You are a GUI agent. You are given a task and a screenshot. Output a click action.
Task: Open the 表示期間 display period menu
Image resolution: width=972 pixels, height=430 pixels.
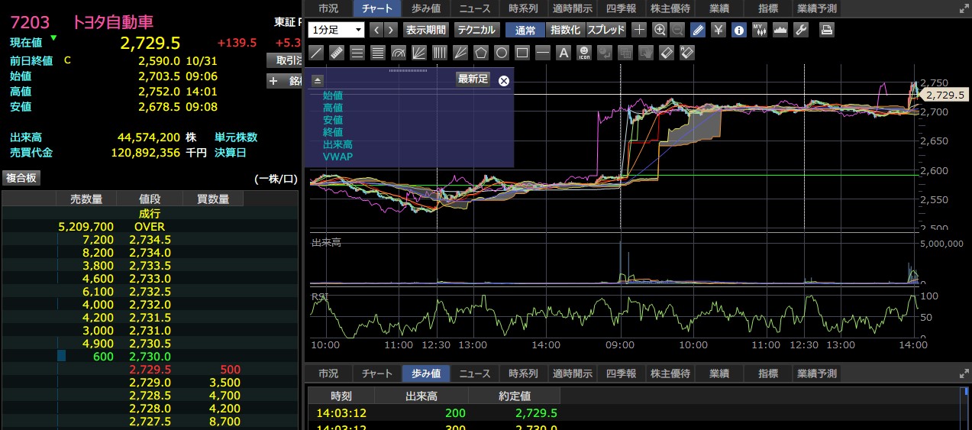click(426, 30)
